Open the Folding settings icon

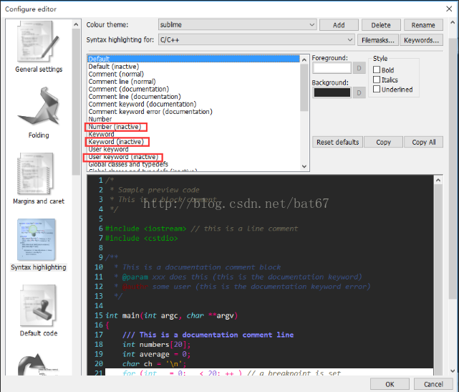pyautogui.click(x=39, y=107)
